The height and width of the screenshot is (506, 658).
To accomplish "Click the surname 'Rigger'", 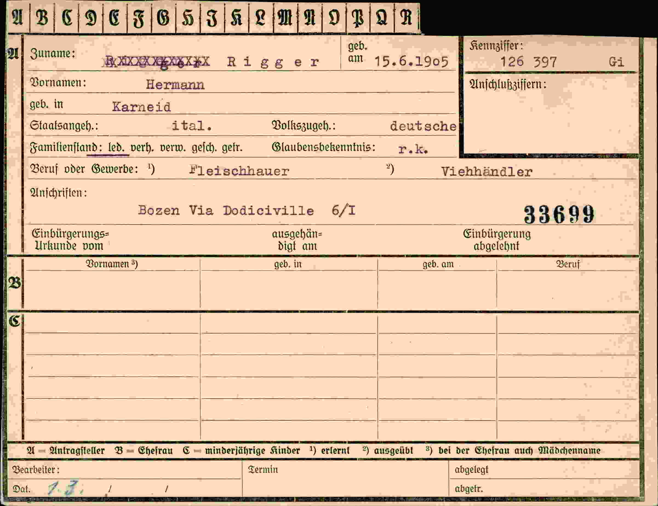I will (x=273, y=62).
